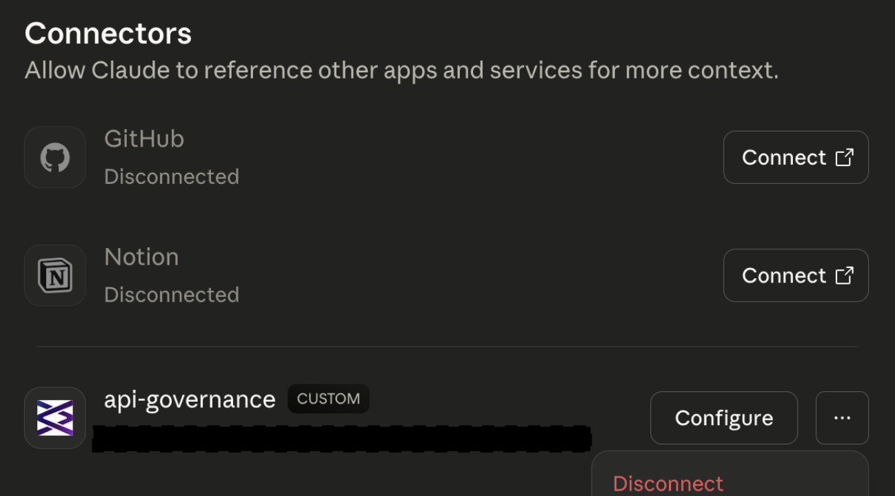Select the Notion connector name
The width and height of the screenshot is (895, 496).
(141, 257)
